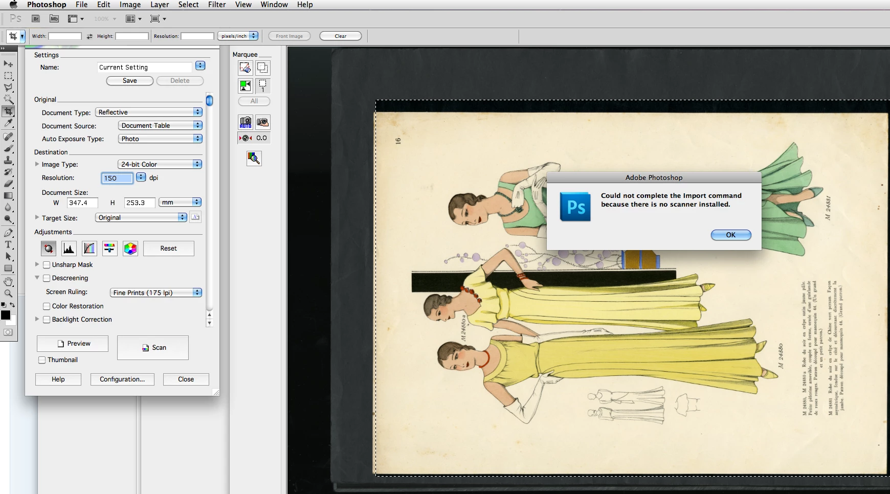Select the Eyedropper tool in toolbox
Screen dimensions: 890x494
[9, 123]
